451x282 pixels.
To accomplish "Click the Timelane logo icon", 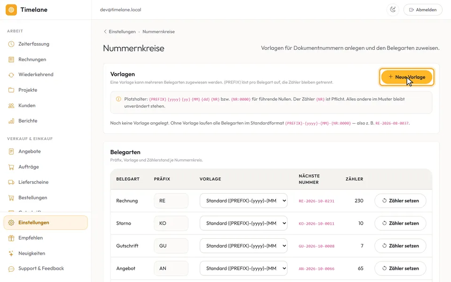I will coord(11,10).
